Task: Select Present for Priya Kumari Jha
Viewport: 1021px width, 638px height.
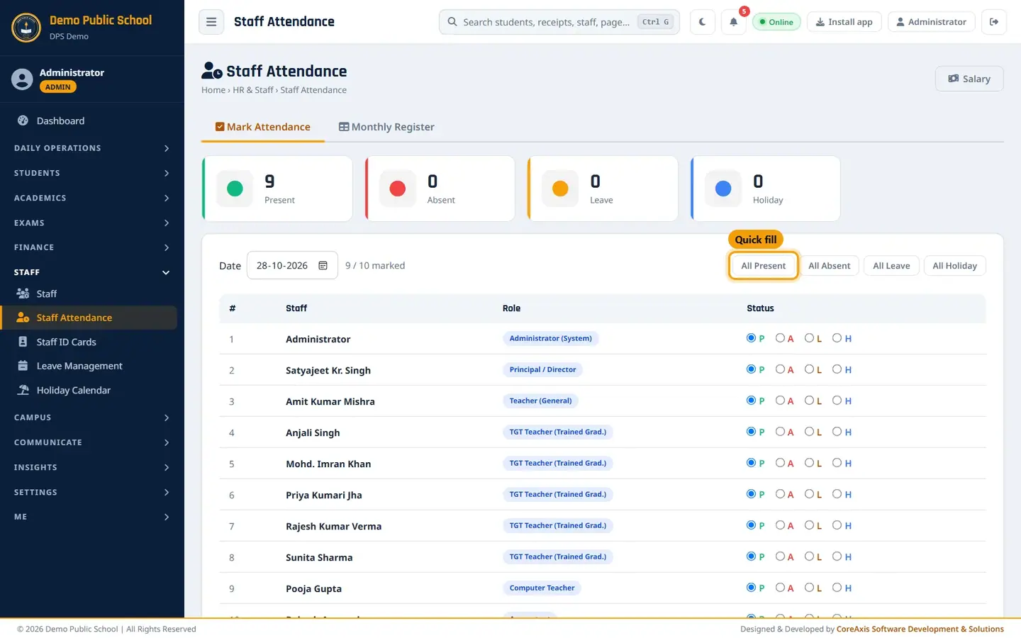Action: [751, 494]
